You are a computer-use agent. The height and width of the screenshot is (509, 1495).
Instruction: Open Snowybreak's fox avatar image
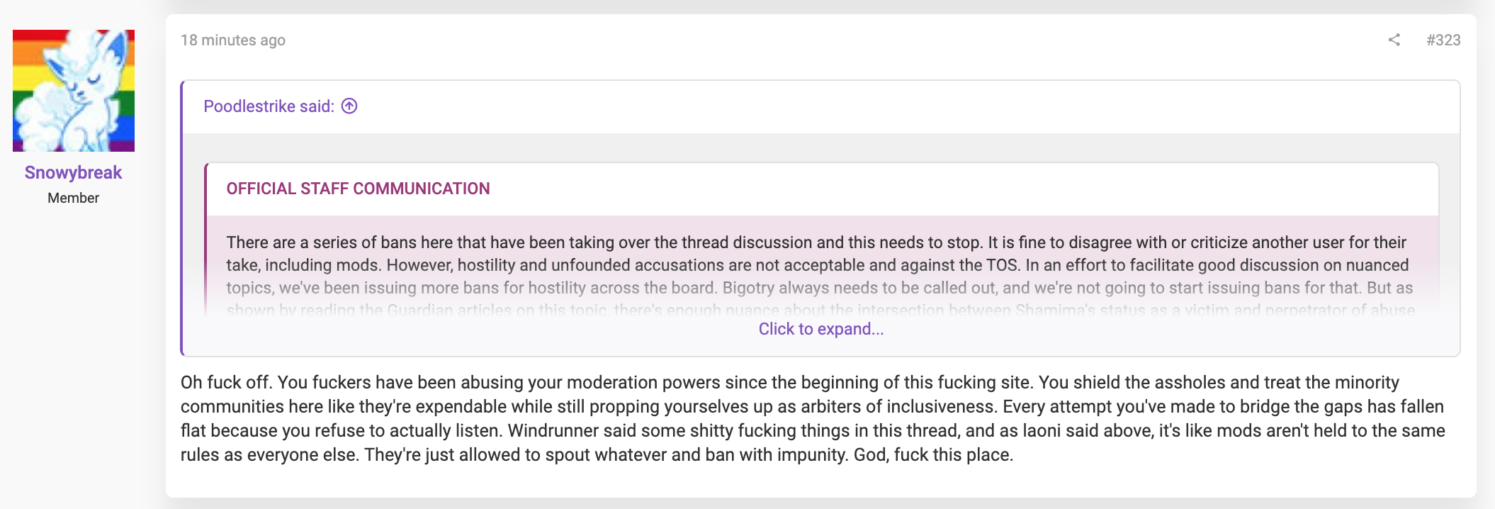tap(74, 91)
